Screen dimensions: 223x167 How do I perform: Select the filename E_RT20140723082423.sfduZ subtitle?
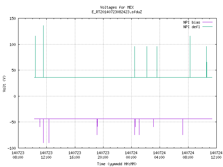[117, 12]
